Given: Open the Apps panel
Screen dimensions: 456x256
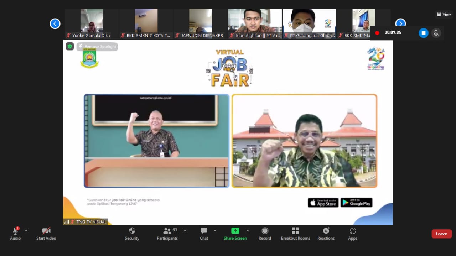Looking at the screenshot, I should [352, 234].
